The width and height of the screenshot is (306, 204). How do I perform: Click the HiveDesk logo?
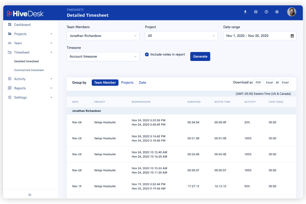coord(25,14)
